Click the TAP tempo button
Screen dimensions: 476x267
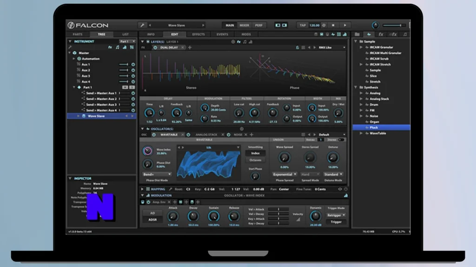pos(303,25)
